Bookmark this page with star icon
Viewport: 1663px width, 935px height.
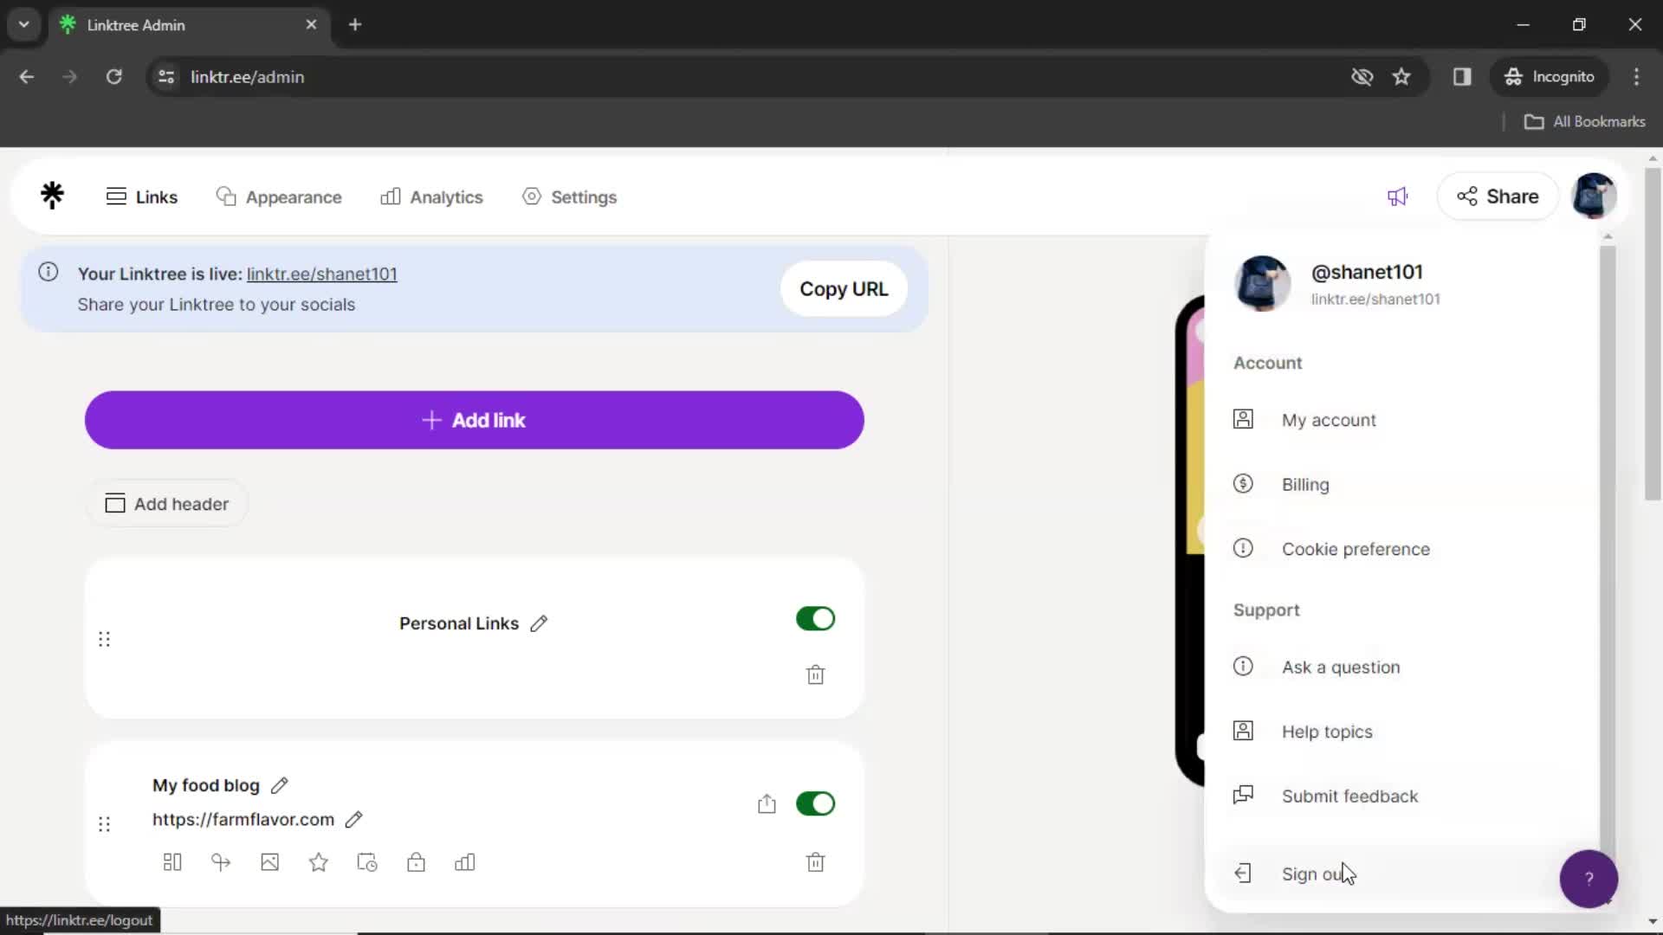[1401, 77]
